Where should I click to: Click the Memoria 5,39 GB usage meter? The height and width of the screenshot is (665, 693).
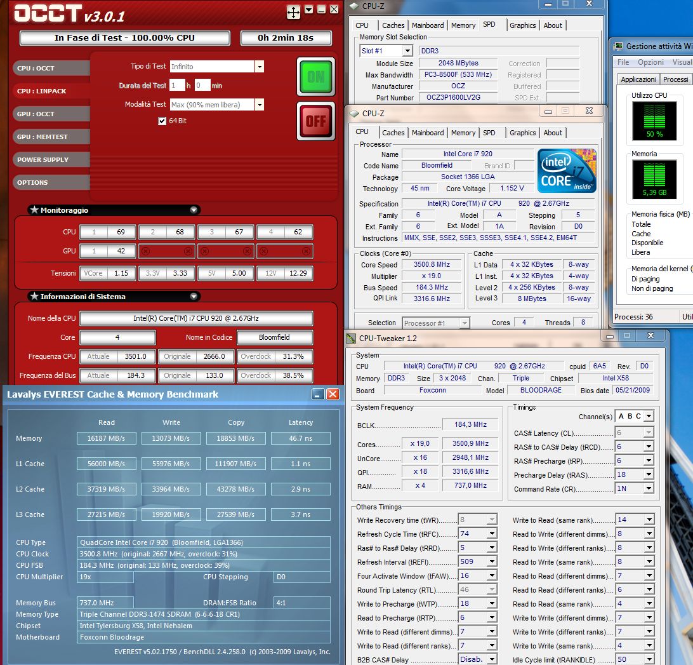pos(654,179)
